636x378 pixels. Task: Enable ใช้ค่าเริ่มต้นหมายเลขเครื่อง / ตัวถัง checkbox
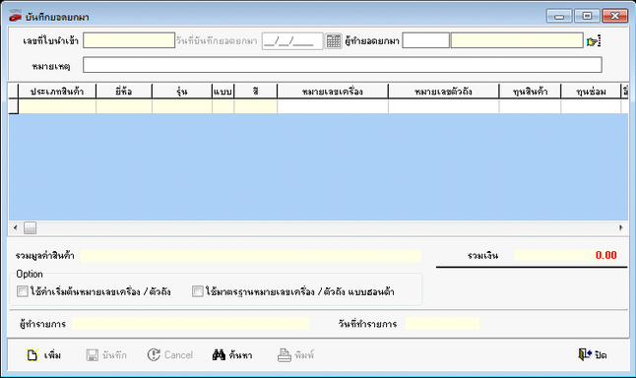tap(23, 291)
